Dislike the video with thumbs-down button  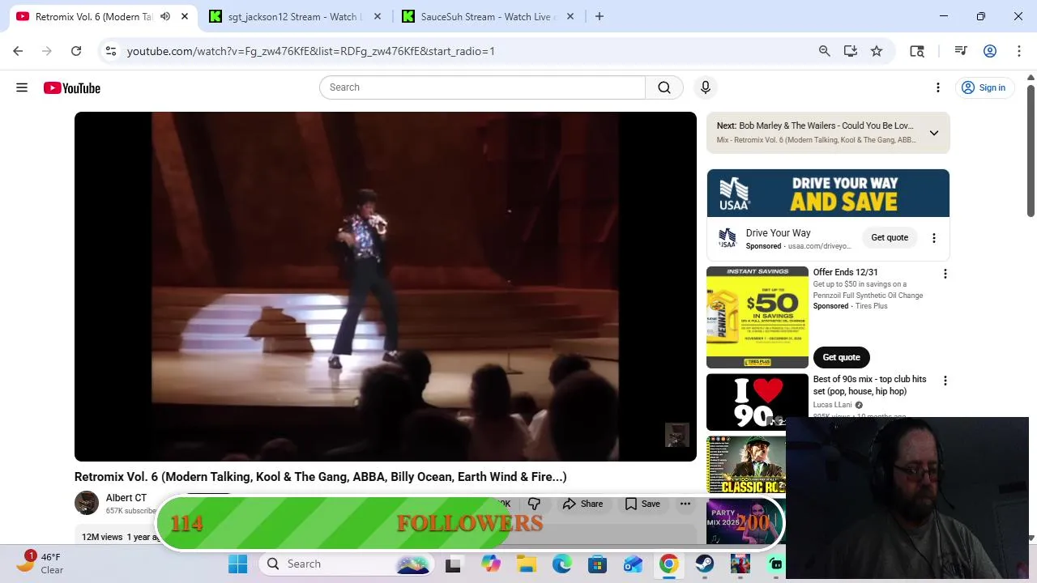point(534,504)
